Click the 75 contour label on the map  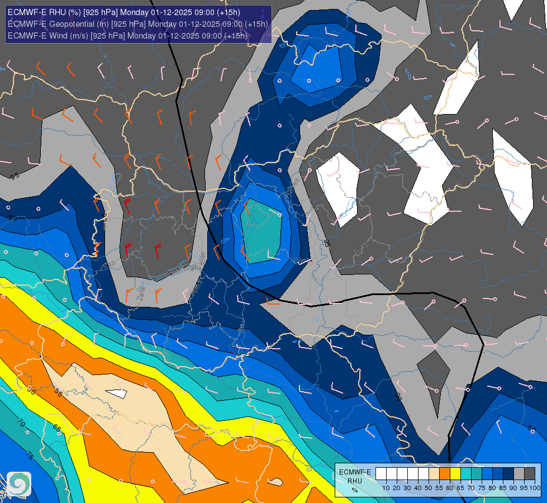point(30,455)
